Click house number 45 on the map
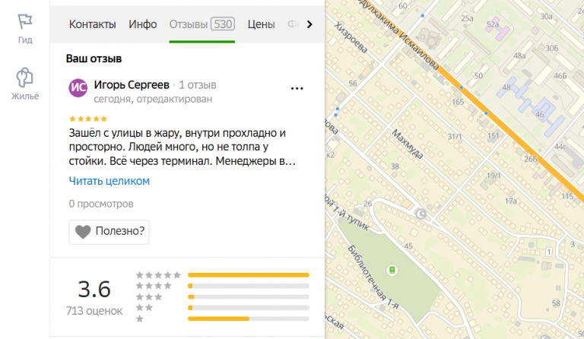 pyautogui.click(x=408, y=246)
